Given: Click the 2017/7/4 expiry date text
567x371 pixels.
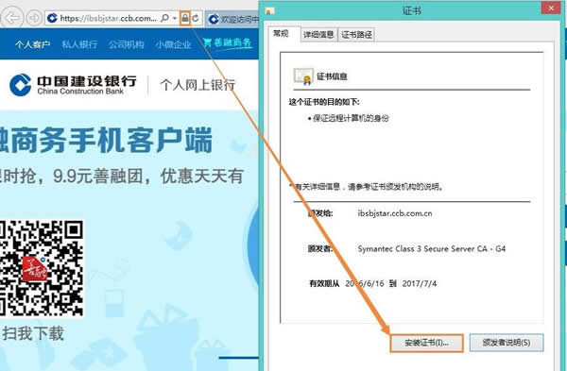Looking at the screenshot, I should (420, 283).
